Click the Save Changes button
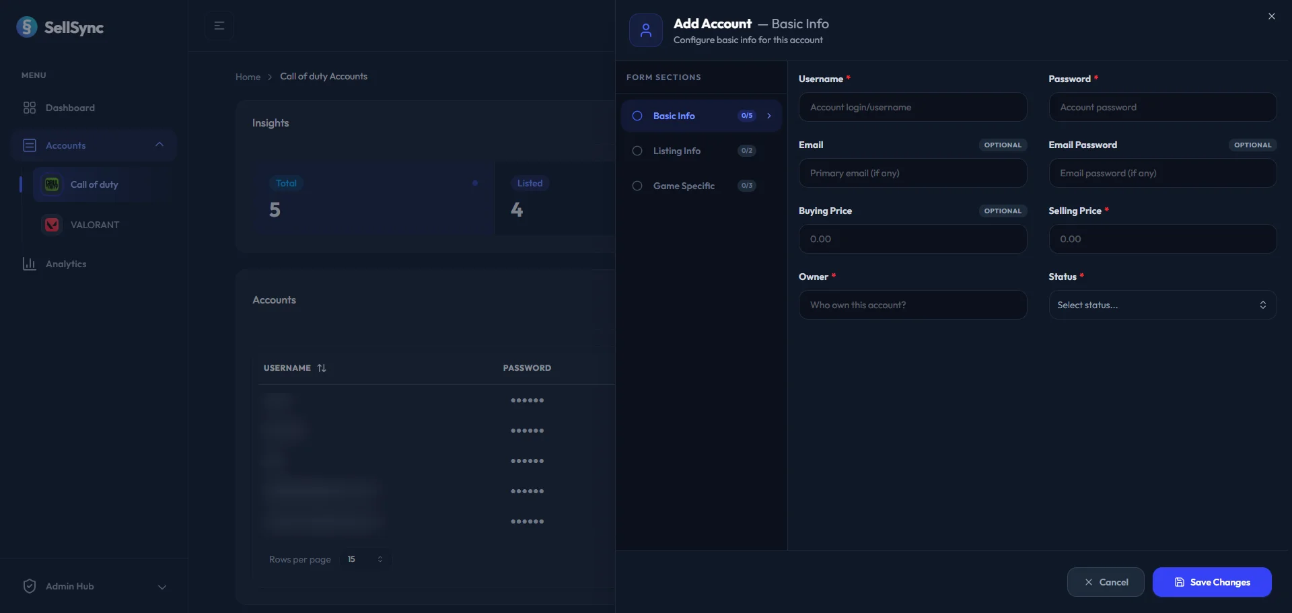1292x613 pixels. pyautogui.click(x=1213, y=582)
